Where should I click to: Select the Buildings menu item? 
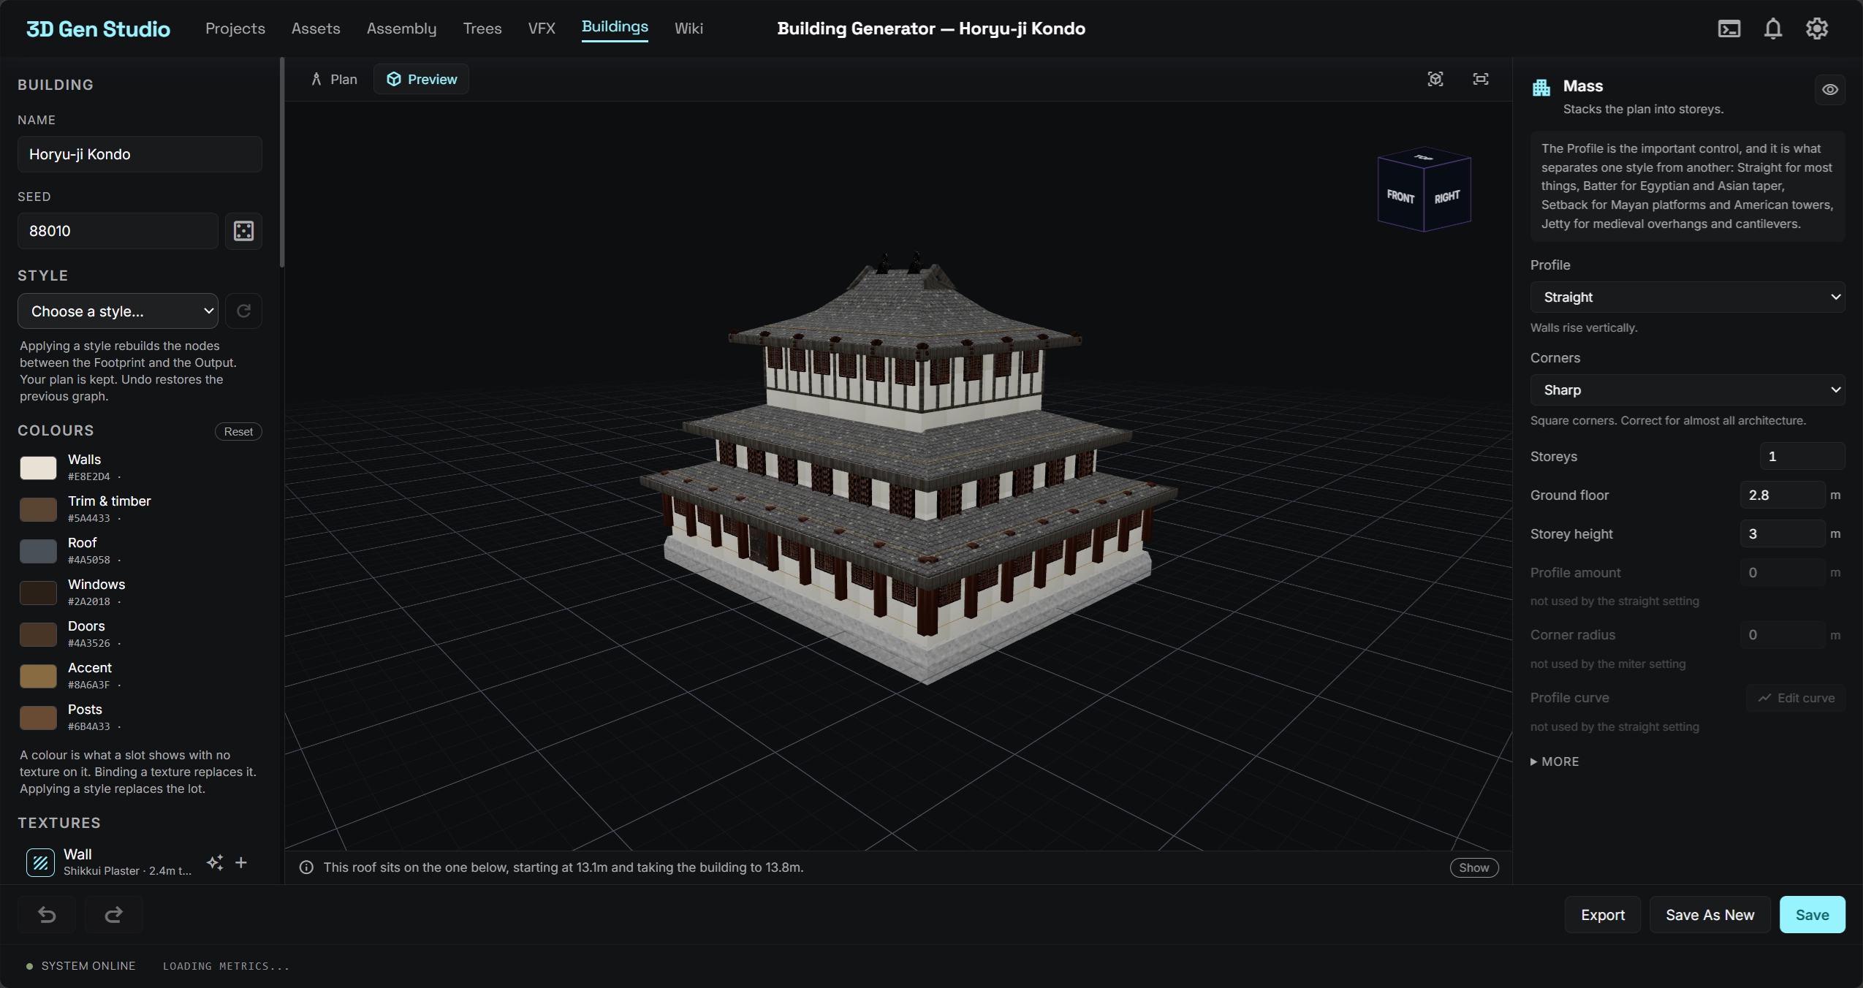tap(615, 27)
